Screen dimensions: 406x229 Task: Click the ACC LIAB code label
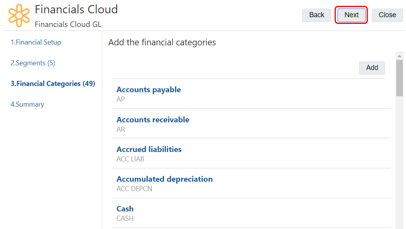[x=130, y=159]
